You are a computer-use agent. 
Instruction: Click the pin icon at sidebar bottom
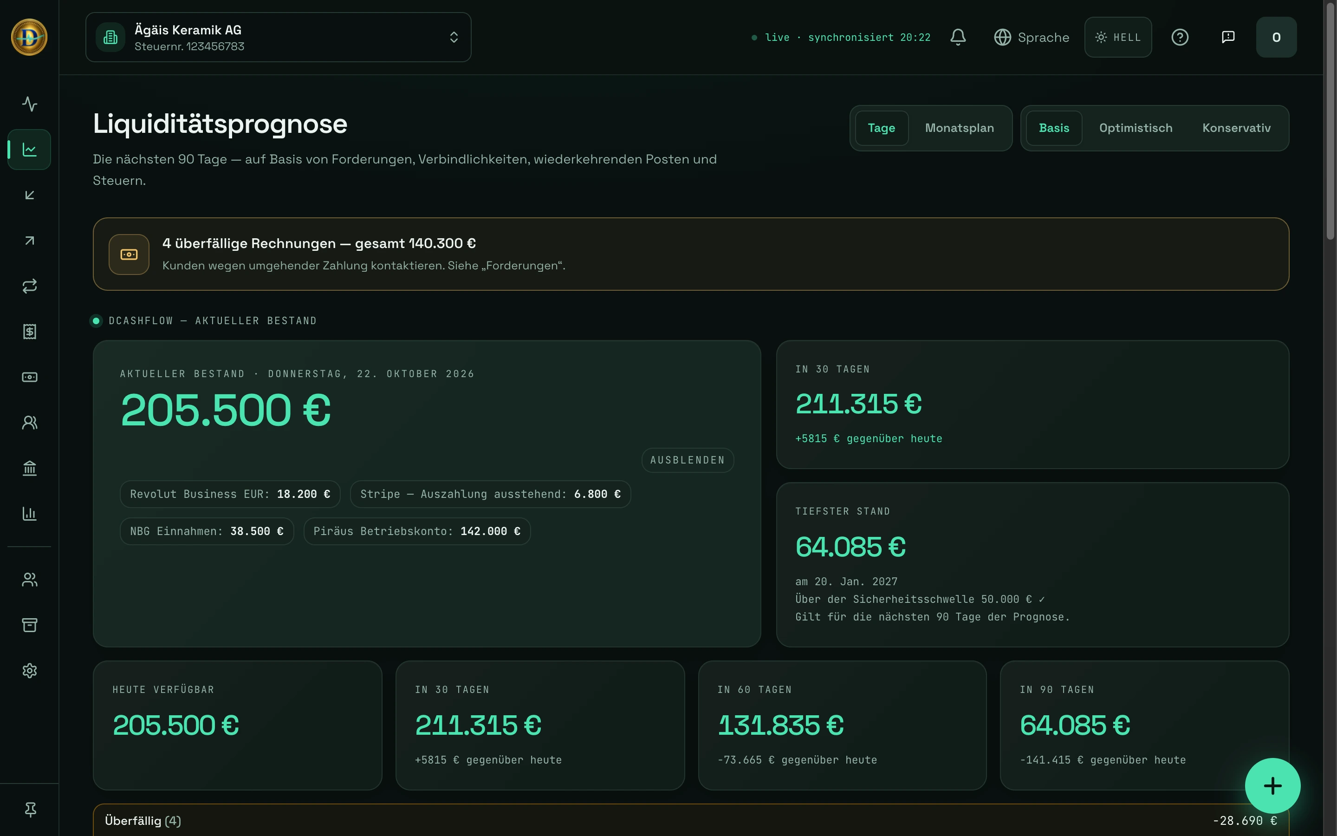click(30, 810)
